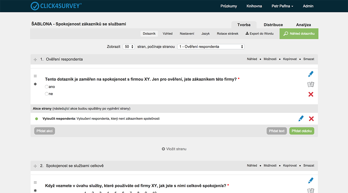
Task: Remove the Vyloučit respondenta action via red X
Action: [311, 119]
